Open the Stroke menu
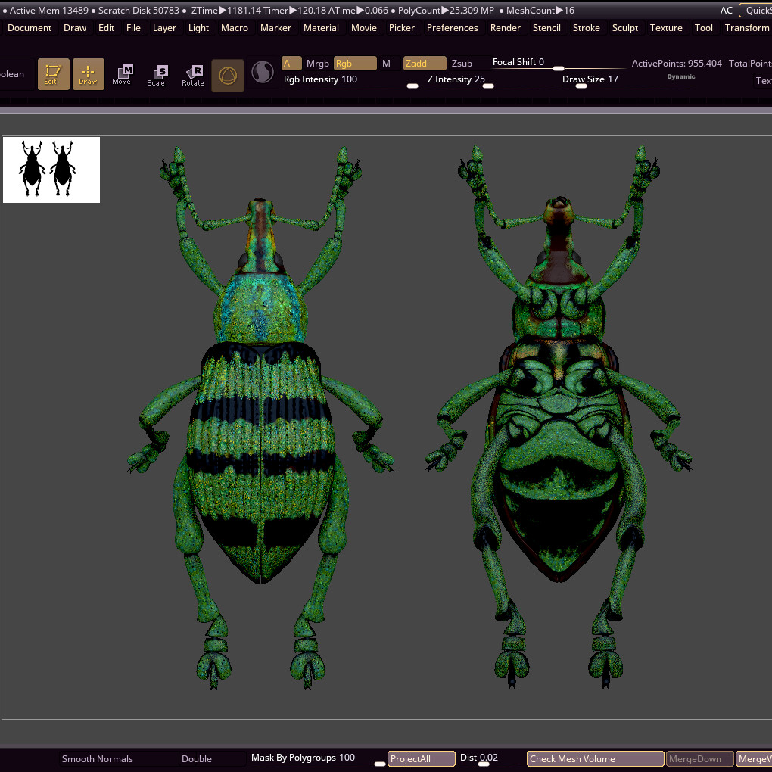 coord(586,28)
